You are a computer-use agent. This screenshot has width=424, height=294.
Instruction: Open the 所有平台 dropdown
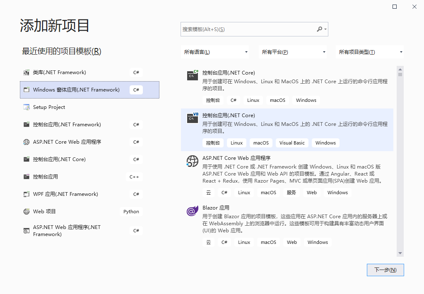click(x=293, y=52)
